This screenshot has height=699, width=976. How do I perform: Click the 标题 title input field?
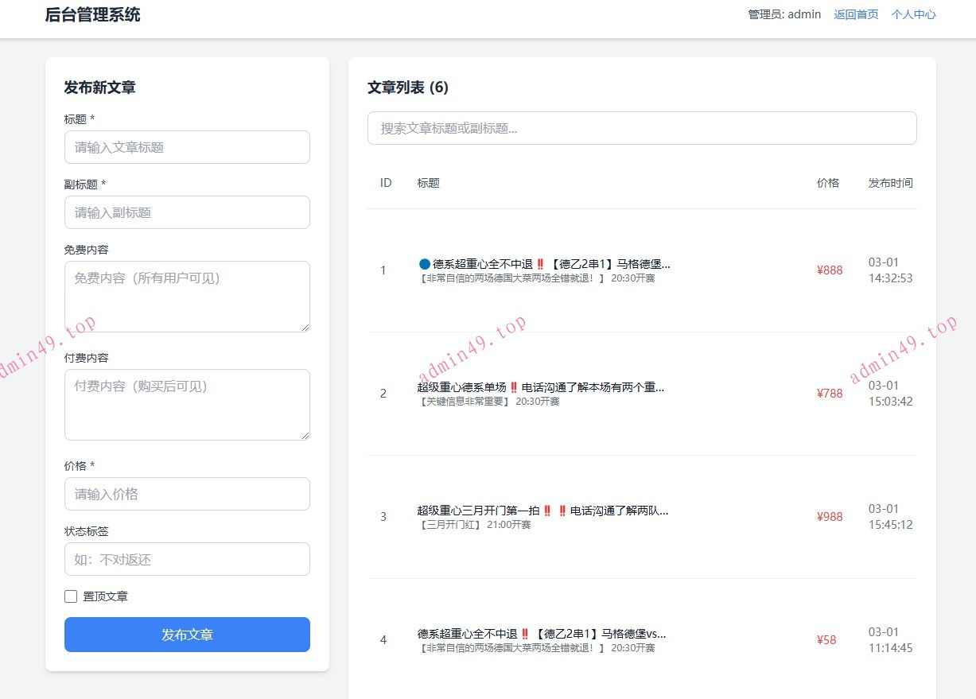tap(187, 147)
